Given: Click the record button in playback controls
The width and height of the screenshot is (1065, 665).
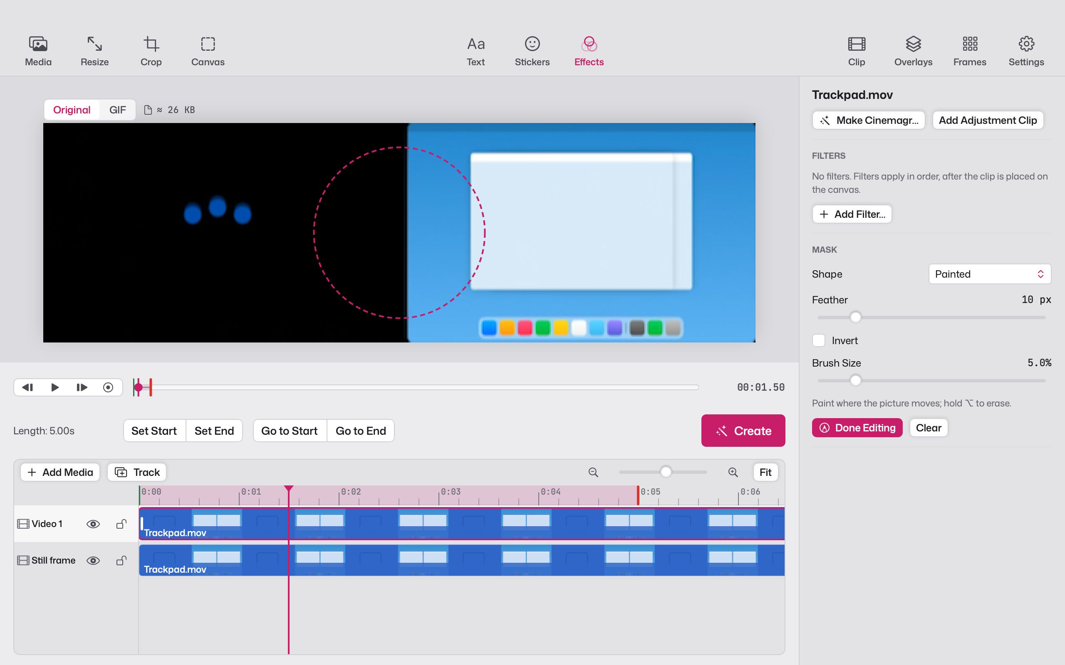Looking at the screenshot, I should [108, 387].
